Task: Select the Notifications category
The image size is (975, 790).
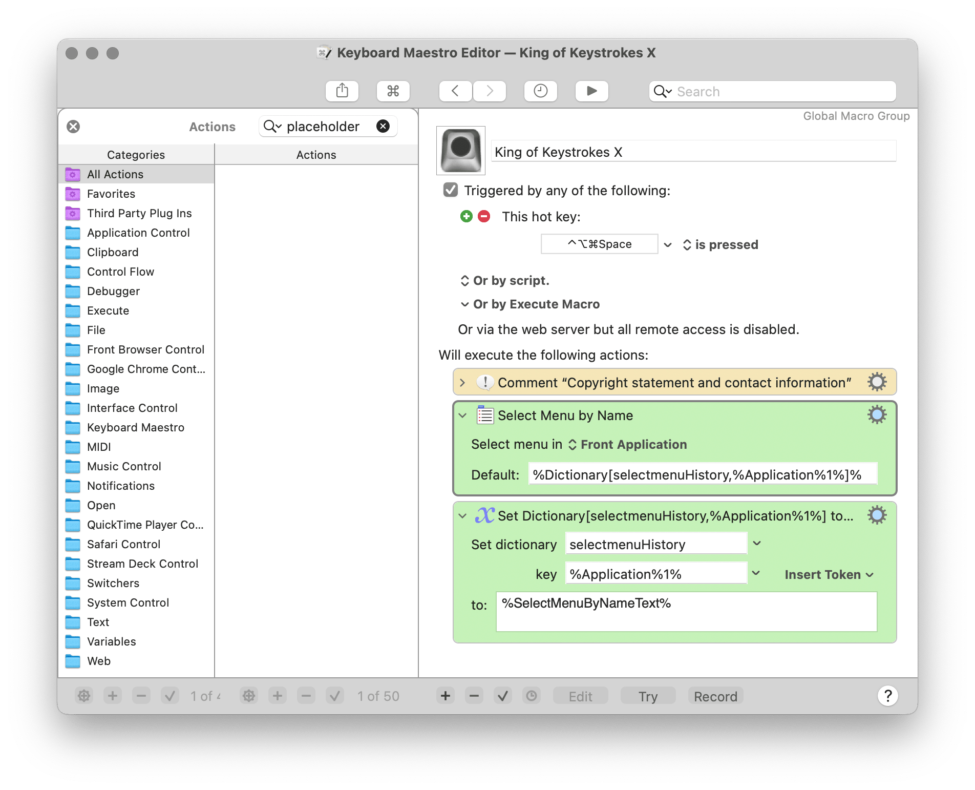Action: click(x=136, y=486)
